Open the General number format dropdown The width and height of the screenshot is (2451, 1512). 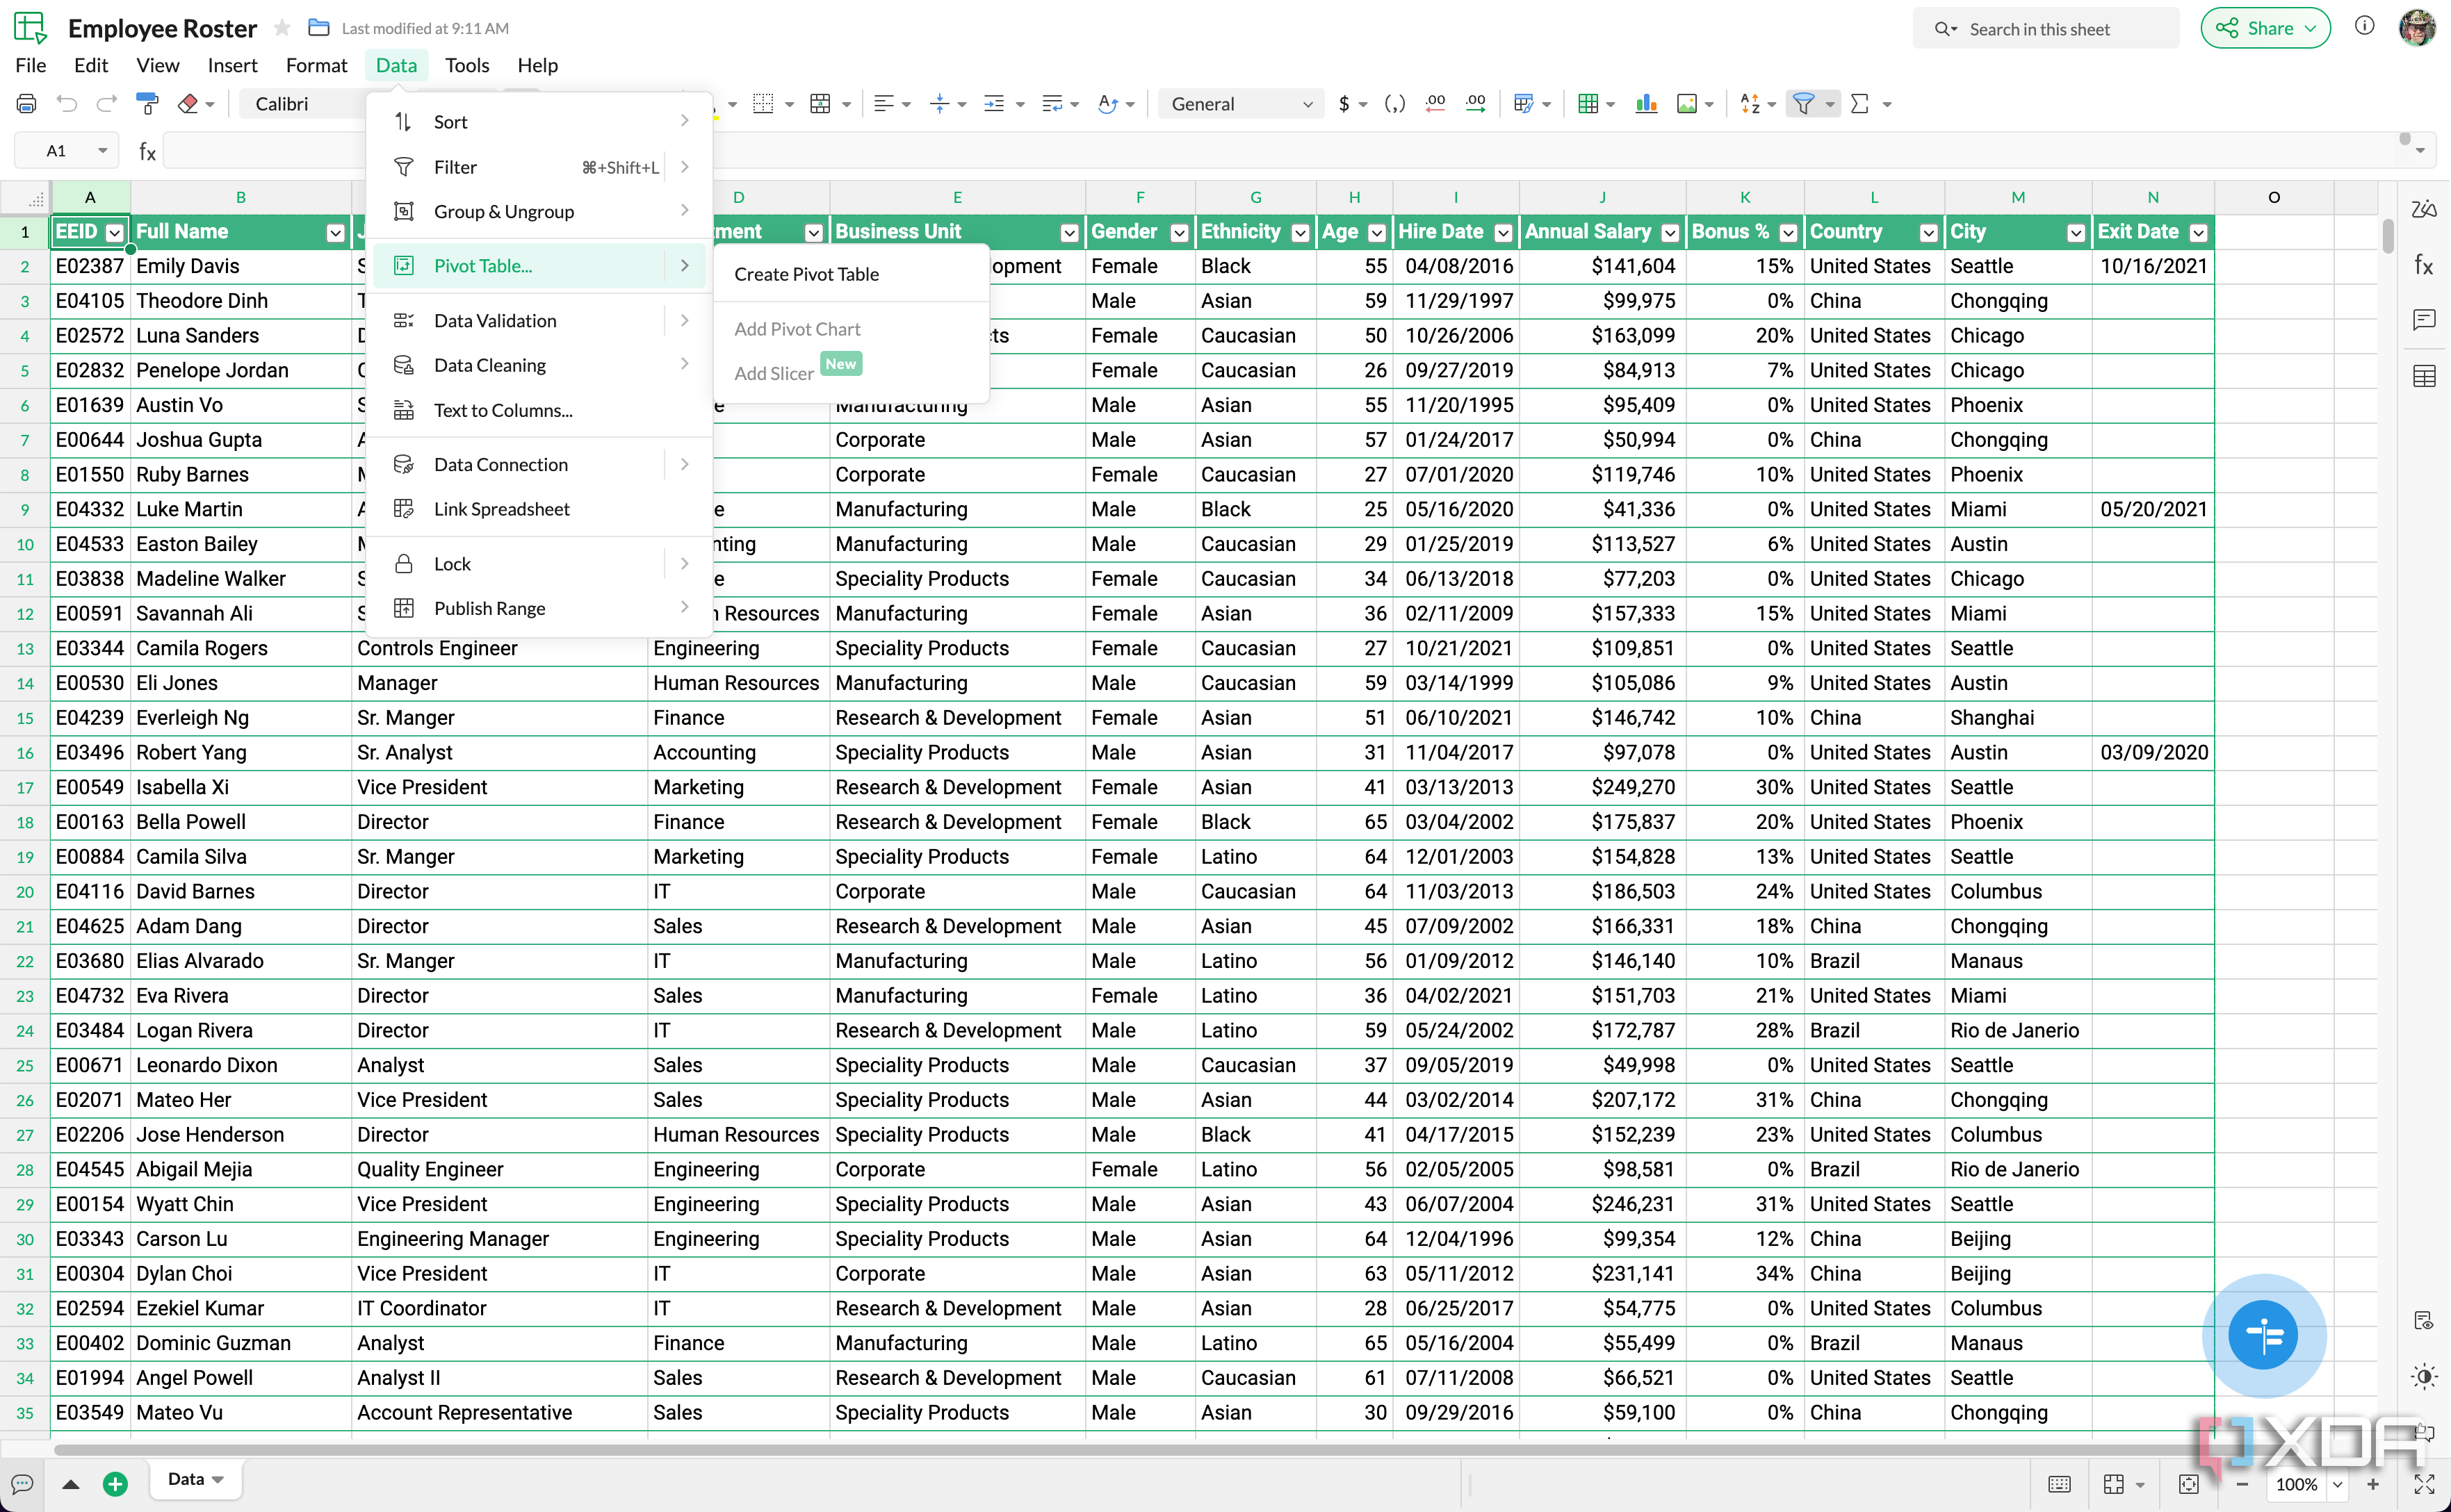pos(1241,104)
